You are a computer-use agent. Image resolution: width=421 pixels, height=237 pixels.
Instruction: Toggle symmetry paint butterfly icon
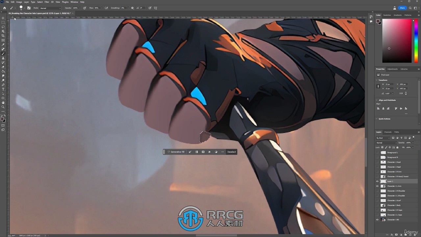pyautogui.click(x=156, y=8)
